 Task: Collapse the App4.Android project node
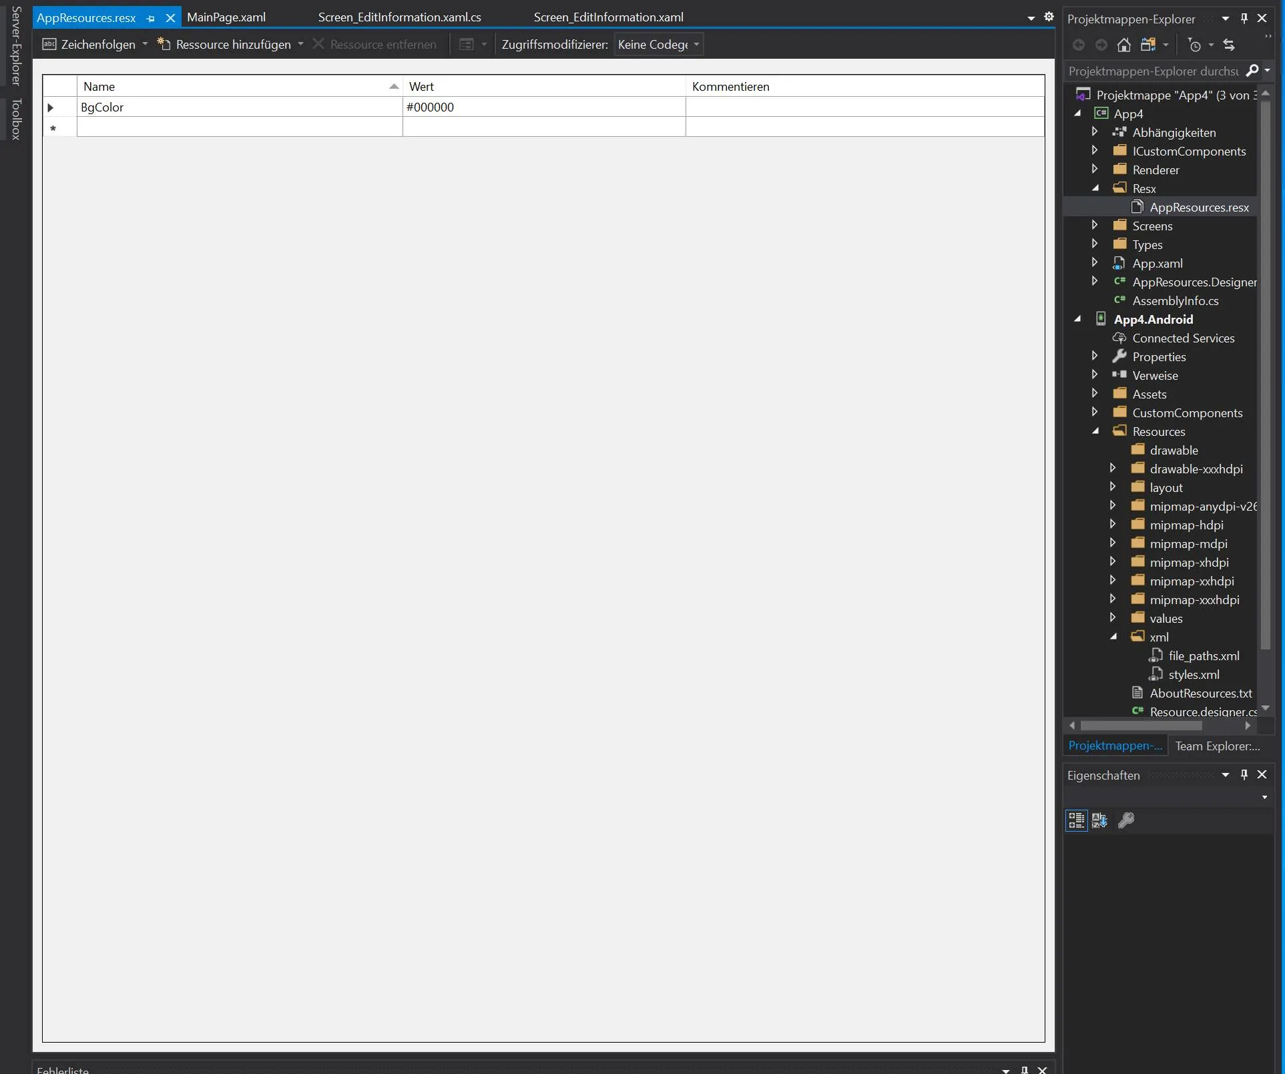pyautogui.click(x=1077, y=320)
